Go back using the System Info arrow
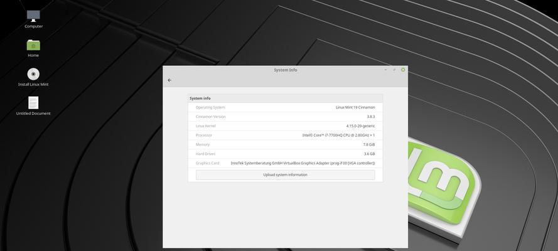Image resolution: width=558 pixels, height=251 pixels. 169,80
